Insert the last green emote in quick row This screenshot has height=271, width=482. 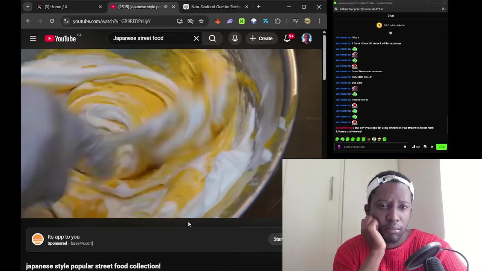[384, 139]
